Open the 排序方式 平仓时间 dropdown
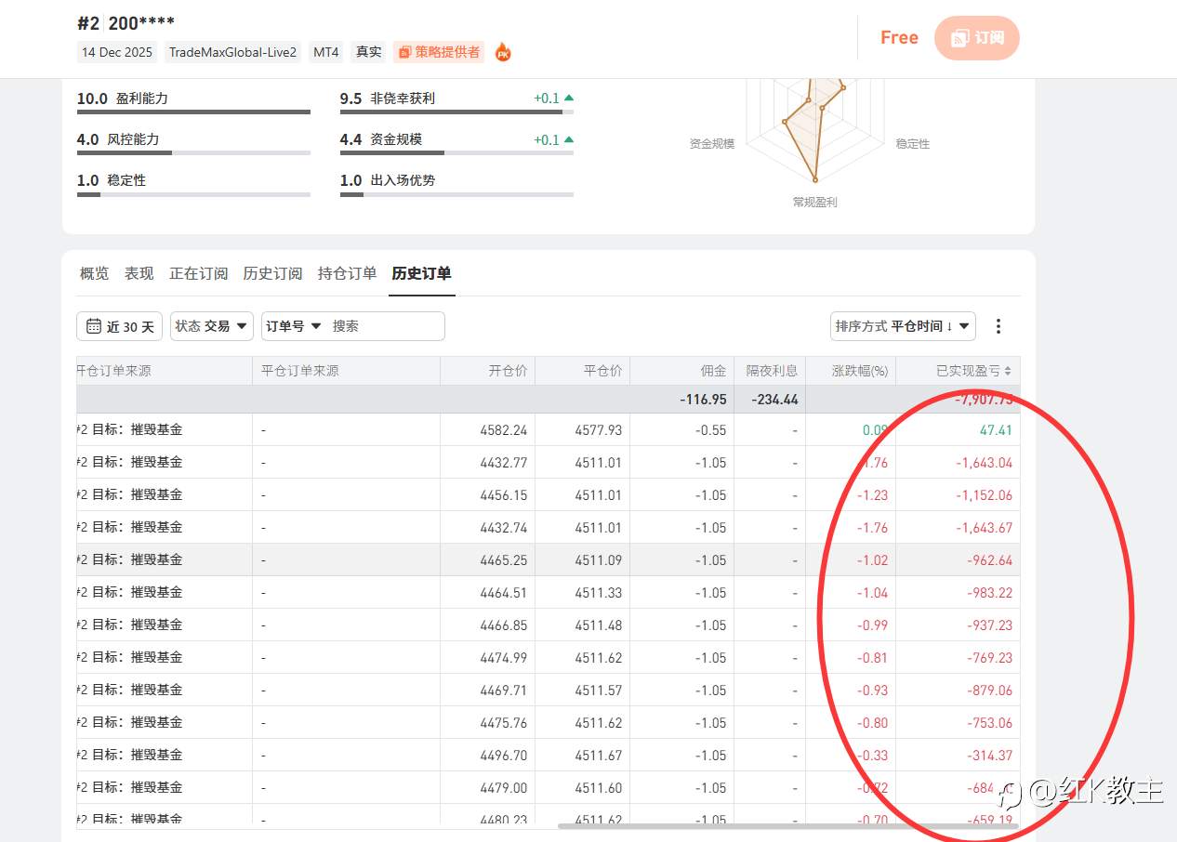Viewport: 1177px width, 842px height. (903, 326)
